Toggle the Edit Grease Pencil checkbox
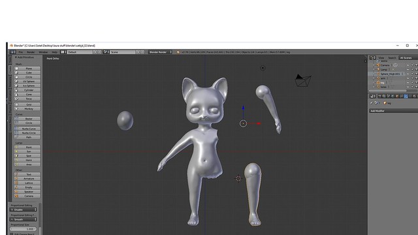The height and width of the screenshot is (235, 418). [12, 234]
